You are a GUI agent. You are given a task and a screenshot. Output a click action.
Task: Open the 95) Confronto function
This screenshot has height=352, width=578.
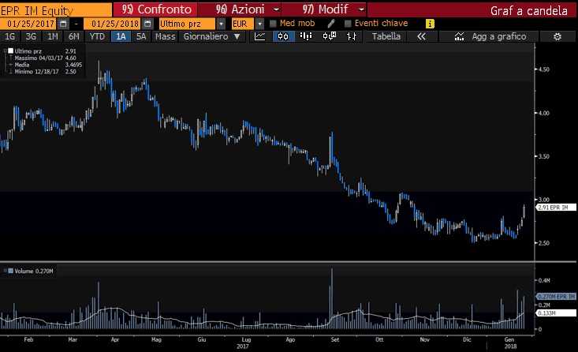pyautogui.click(x=157, y=9)
